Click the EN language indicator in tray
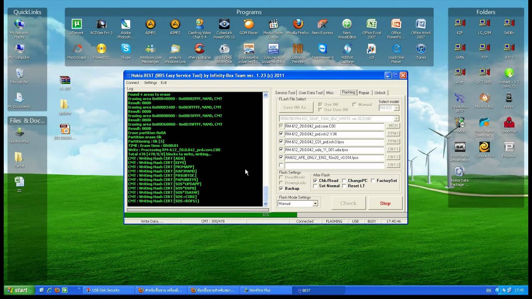This screenshot has width=532, height=299. [488, 290]
